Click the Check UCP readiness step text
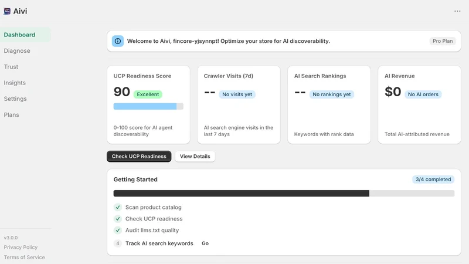 click(154, 219)
